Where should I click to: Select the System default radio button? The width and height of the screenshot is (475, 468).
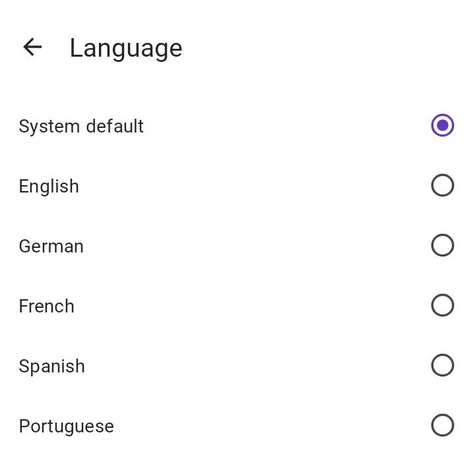(x=442, y=125)
